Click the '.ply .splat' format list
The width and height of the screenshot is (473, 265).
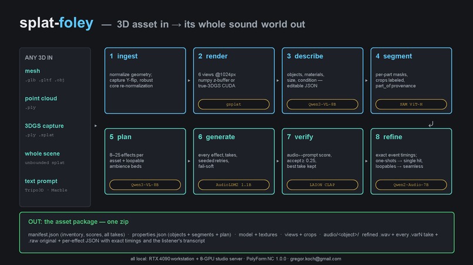39,135
